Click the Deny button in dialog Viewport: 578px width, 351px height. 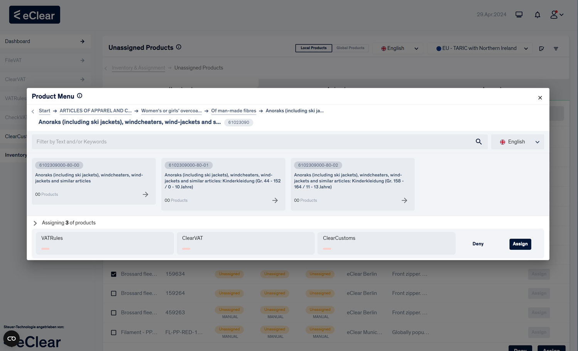coord(478,244)
